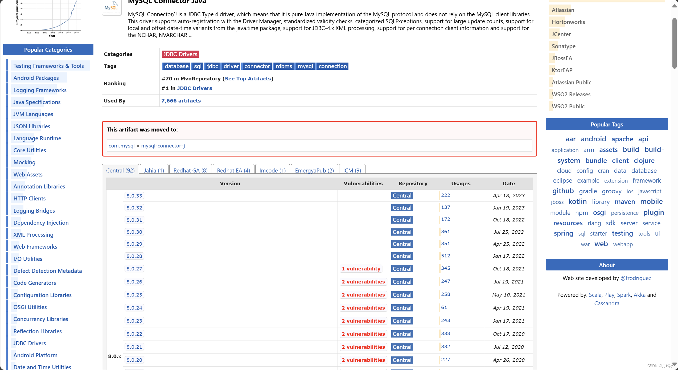Screen dimensions: 678x370
Task: Follow the mysql-connector-j moved link
Action: [163, 146]
